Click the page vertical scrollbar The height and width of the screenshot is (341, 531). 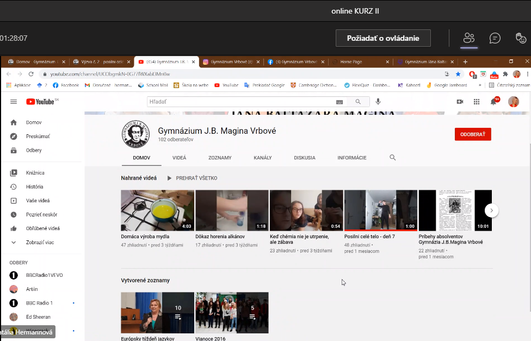point(529,227)
